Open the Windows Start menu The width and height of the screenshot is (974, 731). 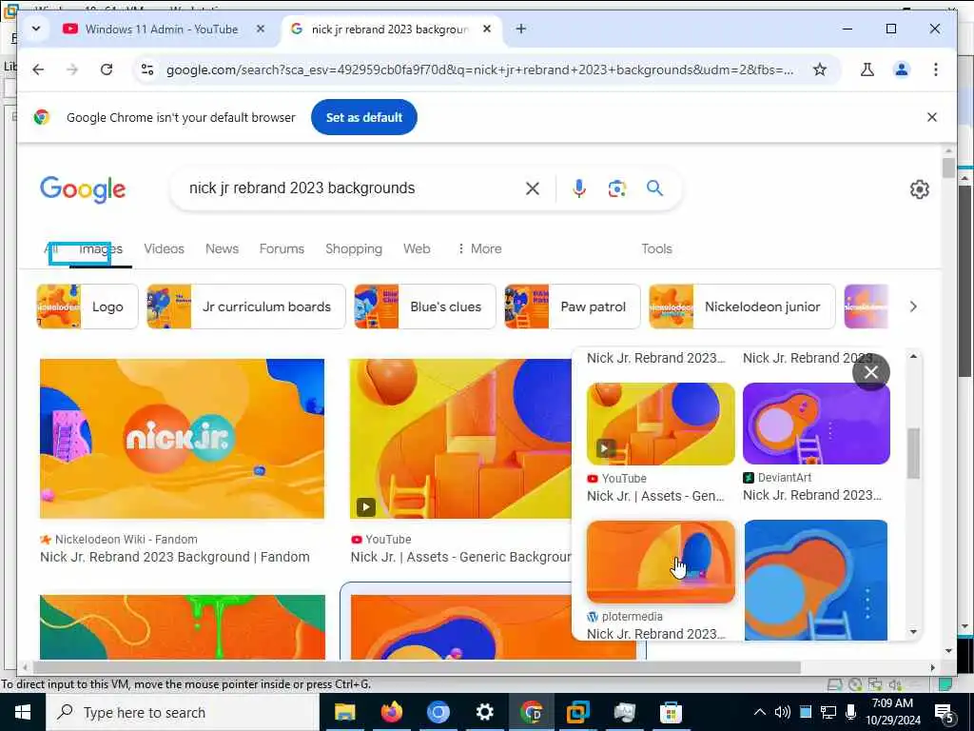pos(23,712)
